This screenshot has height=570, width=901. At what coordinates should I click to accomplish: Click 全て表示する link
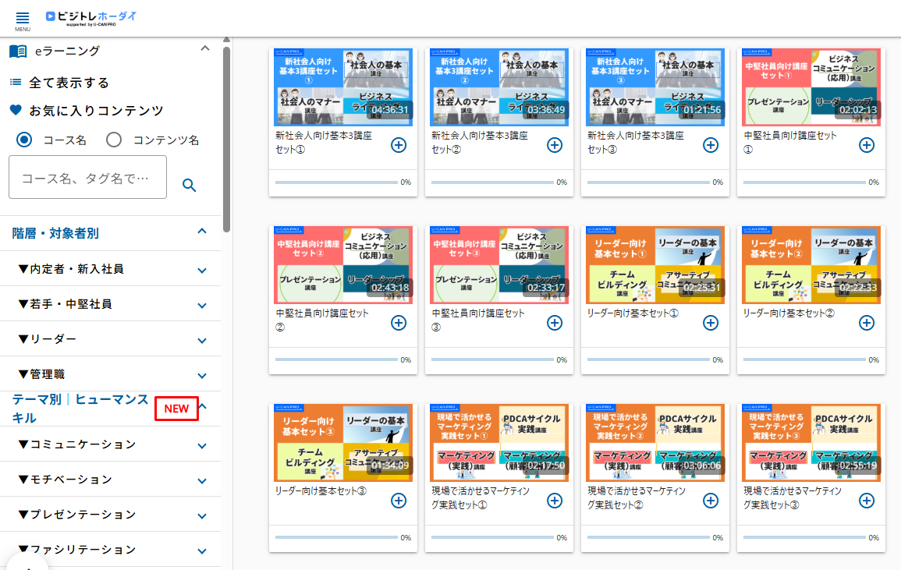click(x=69, y=83)
